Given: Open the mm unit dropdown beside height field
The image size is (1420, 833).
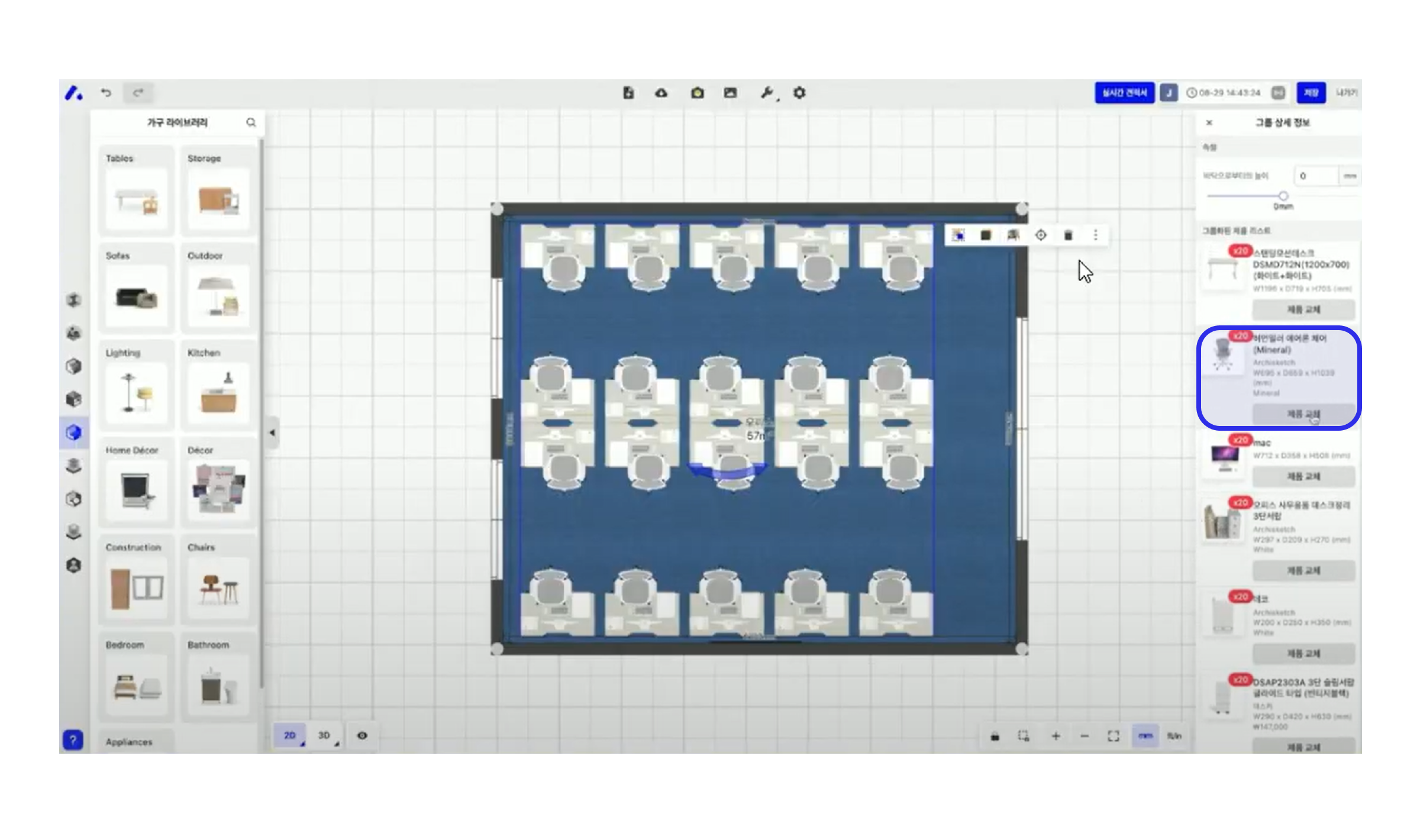Looking at the screenshot, I should click(1350, 176).
